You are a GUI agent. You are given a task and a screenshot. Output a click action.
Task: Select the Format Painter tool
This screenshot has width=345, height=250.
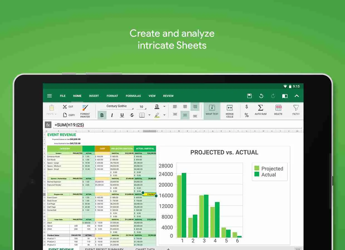pyautogui.click(x=85, y=110)
